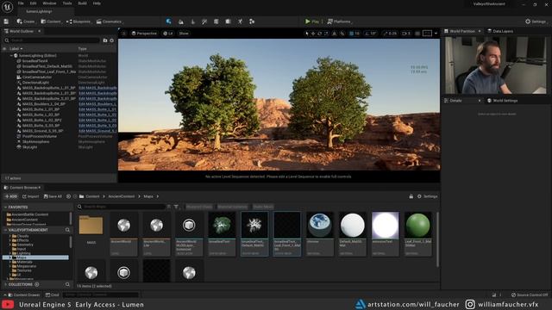The image size is (552, 310).
Task: Open the Edit menu
Action: click(x=33, y=3)
